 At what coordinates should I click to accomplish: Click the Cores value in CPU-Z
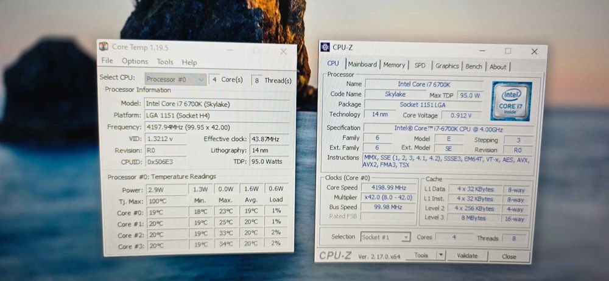454,237
